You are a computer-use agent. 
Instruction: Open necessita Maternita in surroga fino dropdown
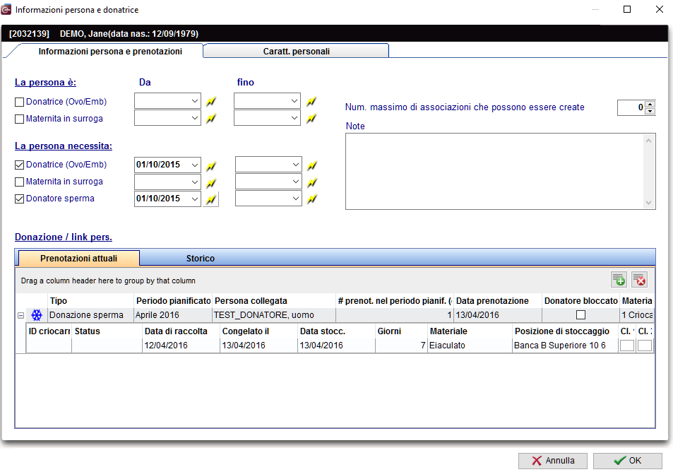coord(296,182)
